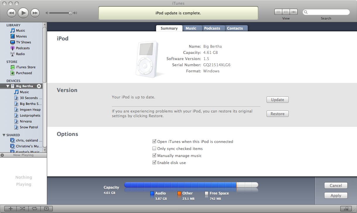This screenshot has height=213, width=357.
Task: Adjust the volume slider knob
Action: pyautogui.click(x=70, y=13)
